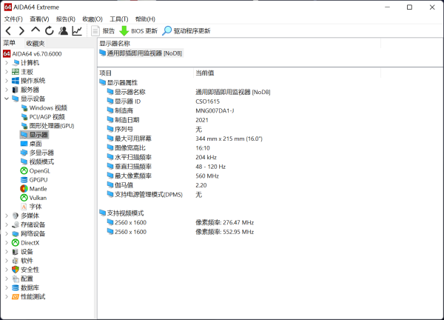Image resolution: width=444 pixels, height=320 pixels.
Task: Select 2560 x 1600 row at 552.95 MHz
Action: click(181, 232)
